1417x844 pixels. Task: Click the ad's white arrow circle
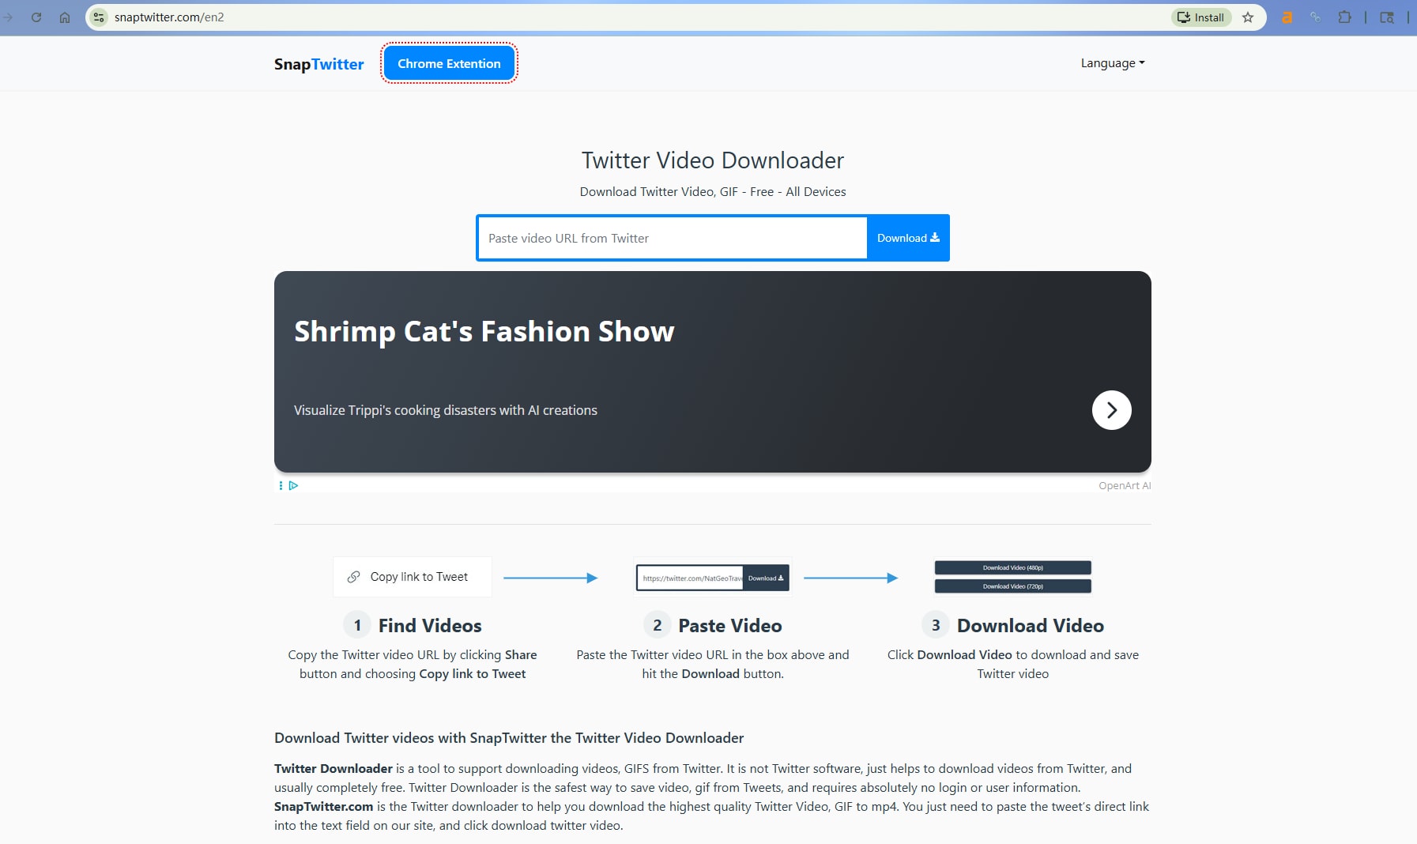1112,410
